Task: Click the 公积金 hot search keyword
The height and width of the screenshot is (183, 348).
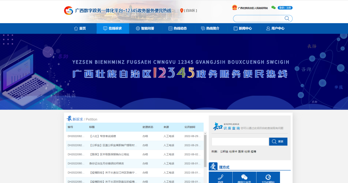Action: 224,152
